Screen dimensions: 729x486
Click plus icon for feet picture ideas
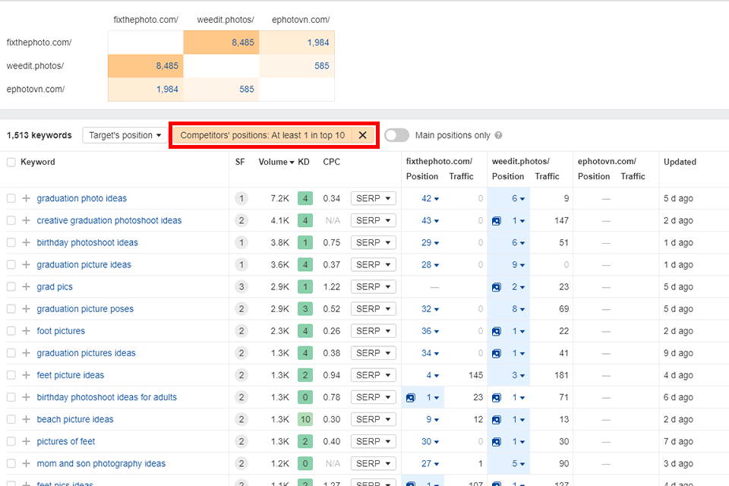[x=26, y=375]
